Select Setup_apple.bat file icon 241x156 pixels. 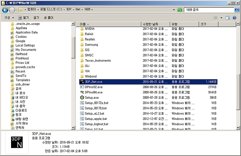click(x=82, y=119)
